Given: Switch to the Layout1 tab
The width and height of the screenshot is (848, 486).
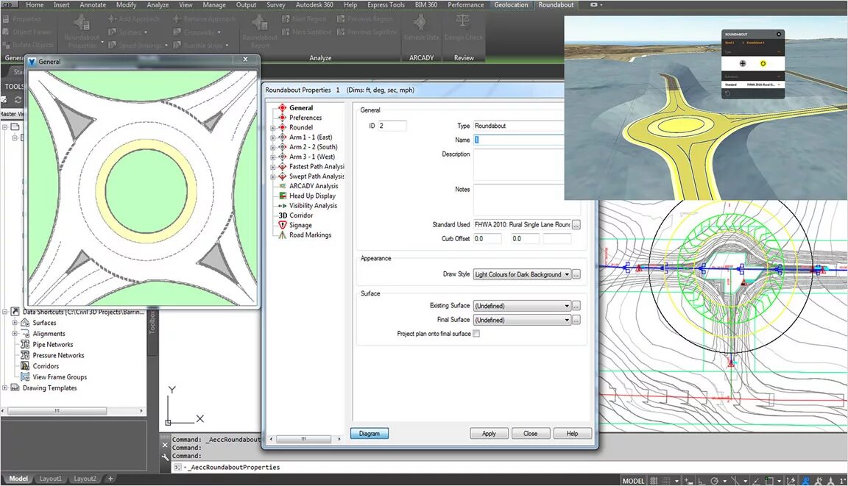Looking at the screenshot, I should click(51, 479).
